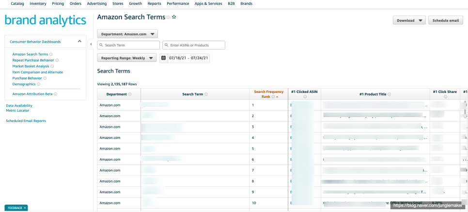Open the Inventory menu
The height and width of the screenshot is (212, 468).
click(38, 3)
